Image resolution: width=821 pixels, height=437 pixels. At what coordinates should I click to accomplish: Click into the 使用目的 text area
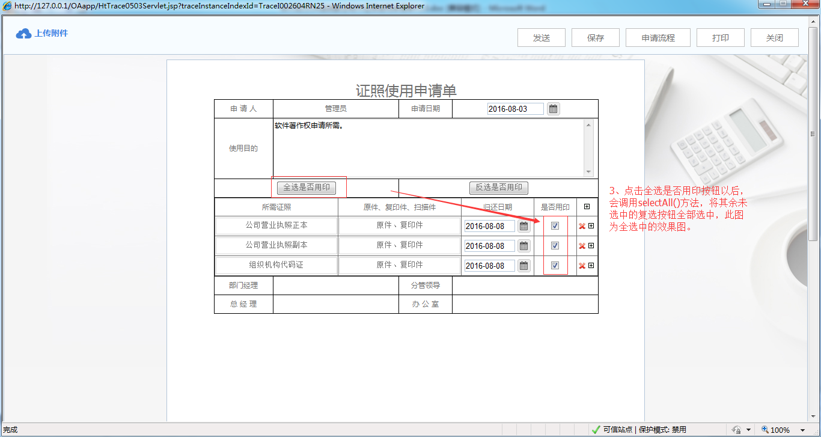[x=429, y=148]
